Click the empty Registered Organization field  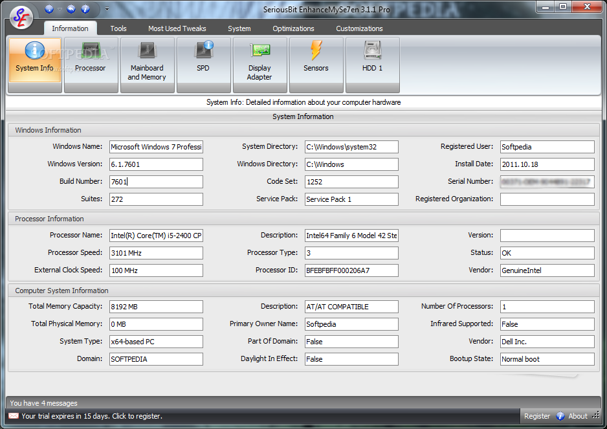point(547,199)
